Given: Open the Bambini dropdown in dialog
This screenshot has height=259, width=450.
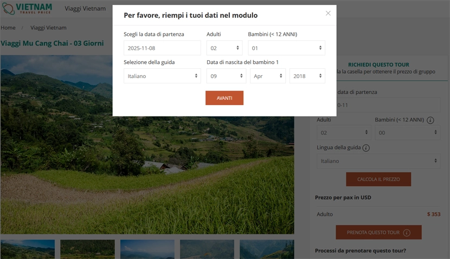Looking at the screenshot, I should pyautogui.click(x=286, y=48).
